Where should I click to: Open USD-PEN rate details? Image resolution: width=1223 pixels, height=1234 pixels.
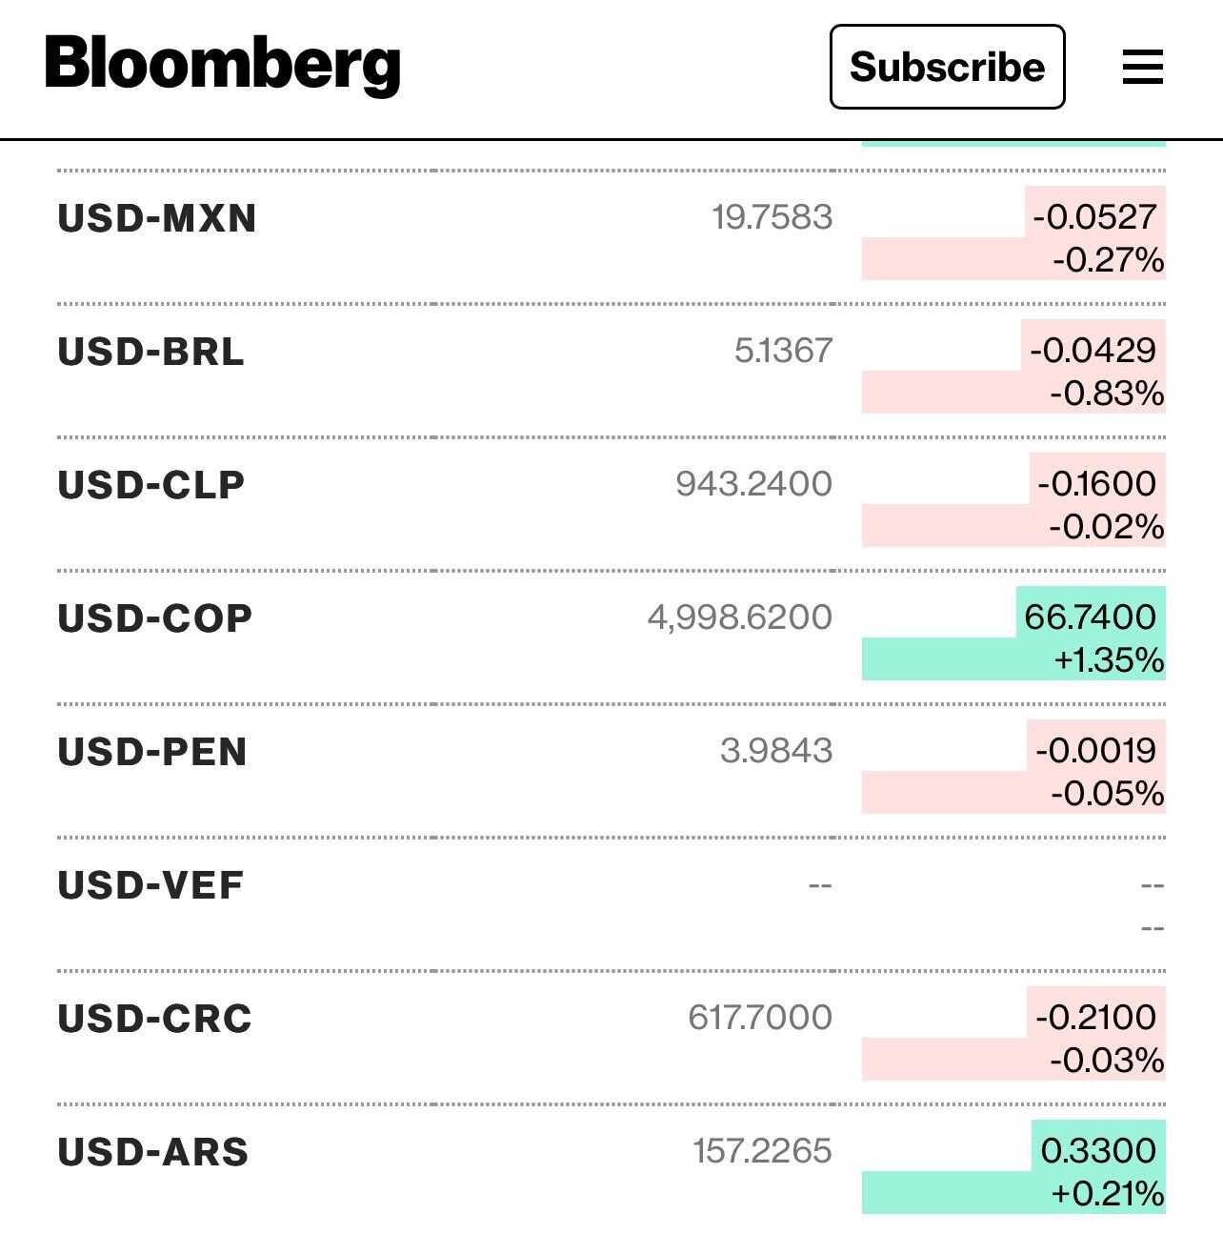click(x=151, y=752)
